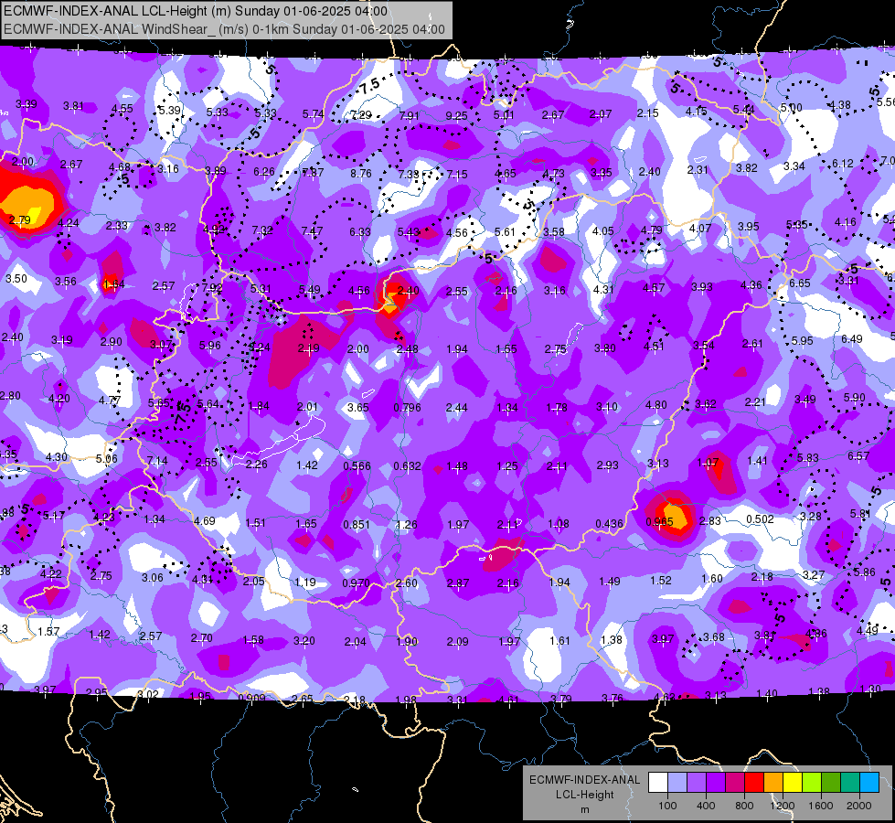Click the wind shear value 4.80
The width and height of the screenshot is (895, 823).
655,405
